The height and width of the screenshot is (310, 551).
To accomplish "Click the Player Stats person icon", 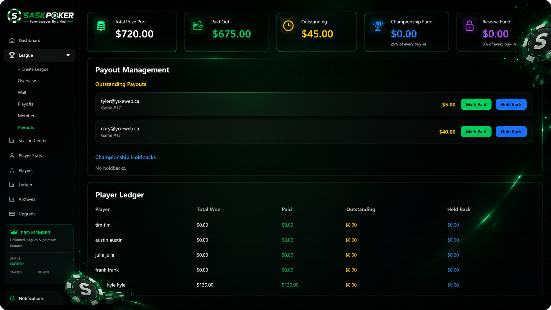I will 12,155.
